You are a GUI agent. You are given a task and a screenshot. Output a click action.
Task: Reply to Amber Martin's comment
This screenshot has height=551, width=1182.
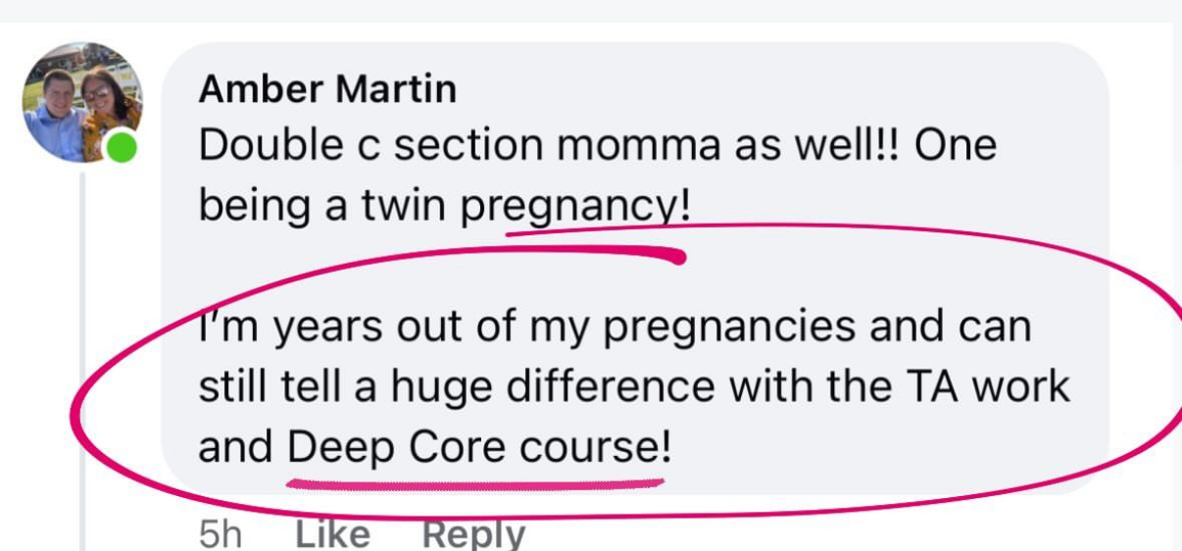(473, 534)
